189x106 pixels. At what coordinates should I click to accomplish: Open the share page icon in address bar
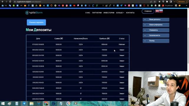(151, 2)
